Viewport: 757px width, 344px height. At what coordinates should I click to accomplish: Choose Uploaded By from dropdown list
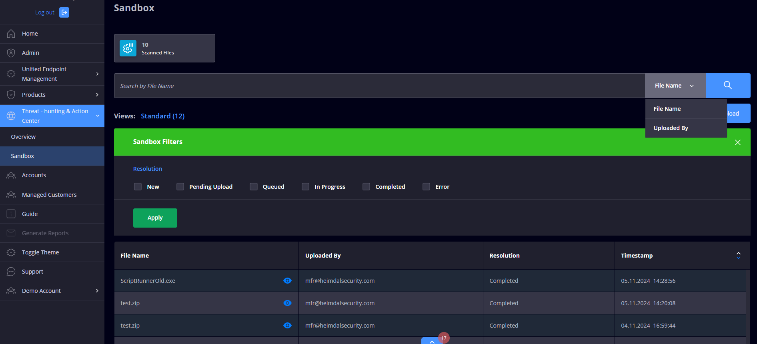click(671, 128)
